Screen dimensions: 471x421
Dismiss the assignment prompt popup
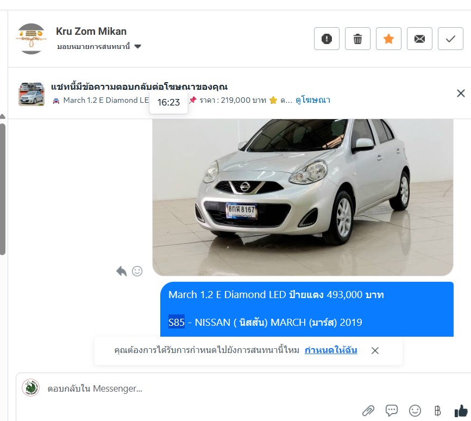(x=375, y=350)
